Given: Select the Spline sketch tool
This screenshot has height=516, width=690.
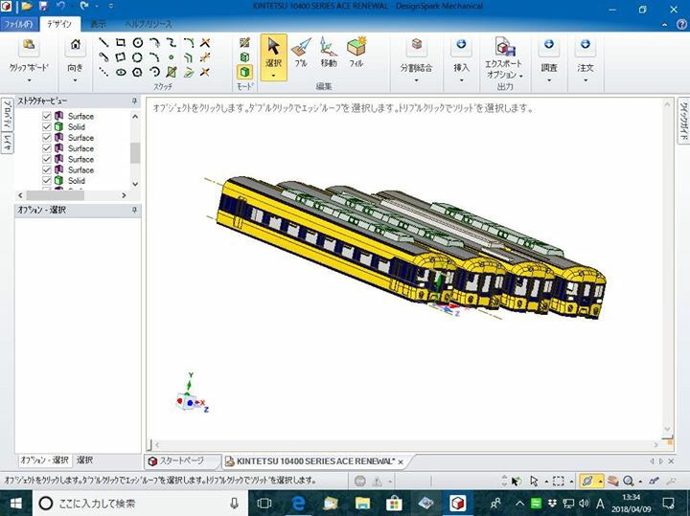Looking at the screenshot, I should tap(172, 43).
